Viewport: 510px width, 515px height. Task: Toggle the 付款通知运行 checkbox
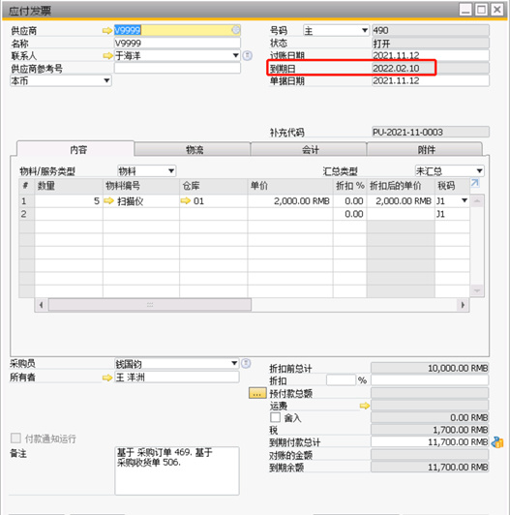click(15, 438)
